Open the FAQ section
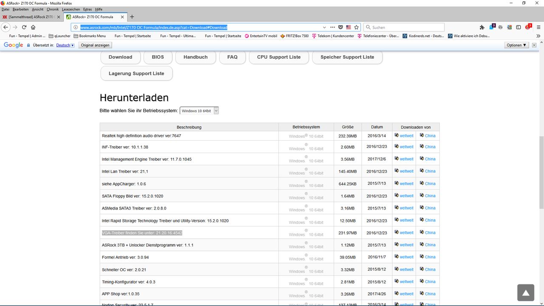The height and width of the screenshot is (306, 544). tap(232, 57)
